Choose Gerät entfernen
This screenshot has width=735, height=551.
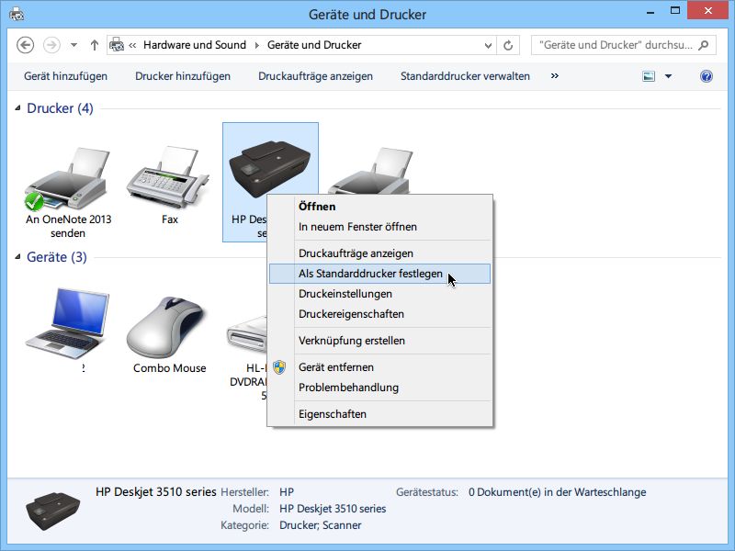pyautogui.click(x=379, y=367)
